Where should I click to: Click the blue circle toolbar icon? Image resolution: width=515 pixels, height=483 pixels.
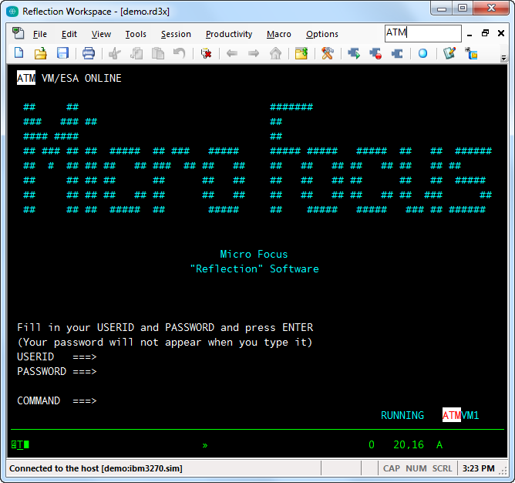(422, 53)
